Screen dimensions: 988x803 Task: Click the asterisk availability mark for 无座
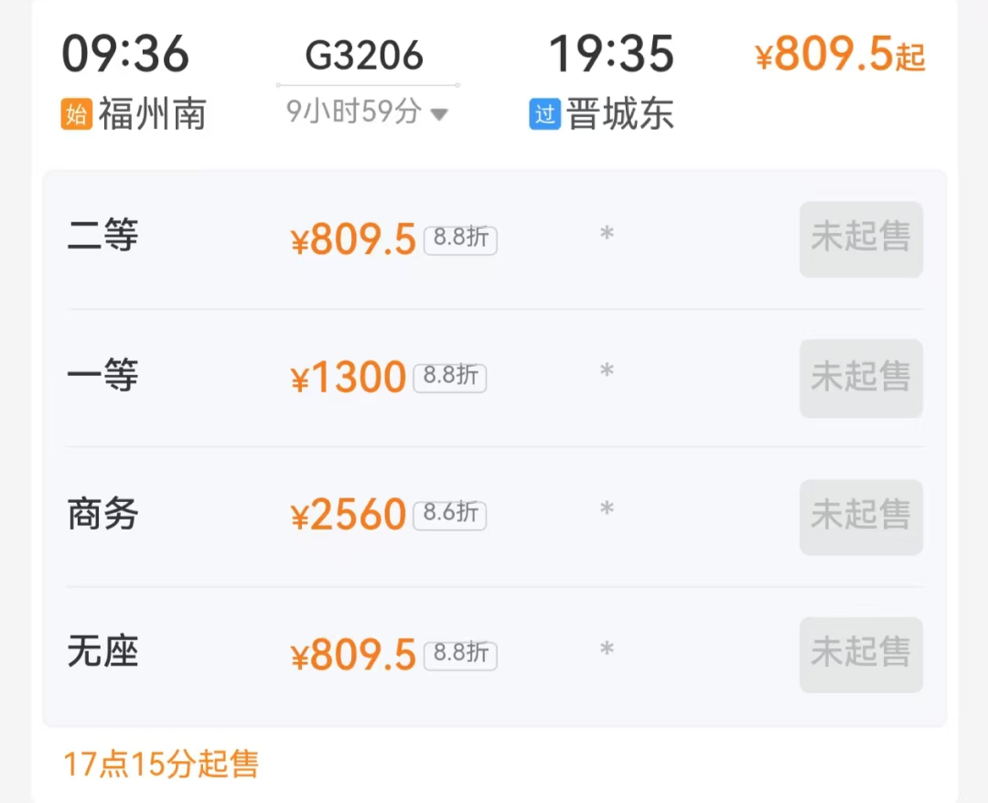(x=606, y=650)
